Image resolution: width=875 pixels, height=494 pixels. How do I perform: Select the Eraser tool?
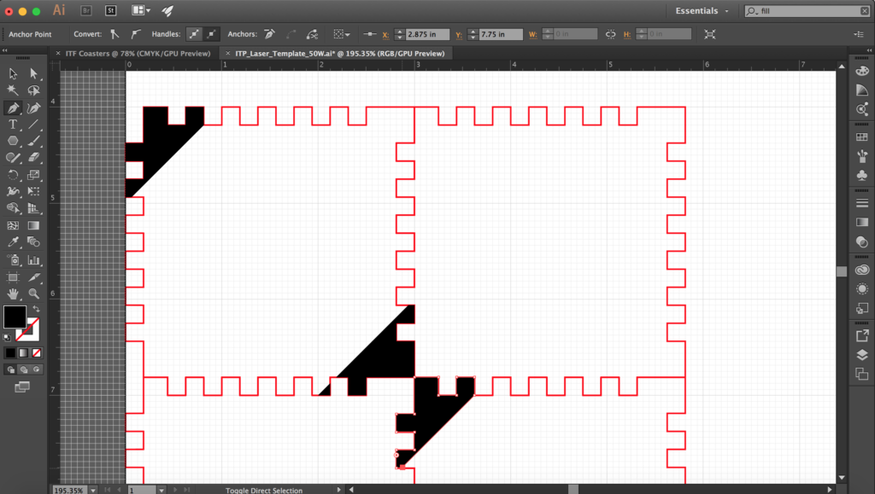click(33, 158)
